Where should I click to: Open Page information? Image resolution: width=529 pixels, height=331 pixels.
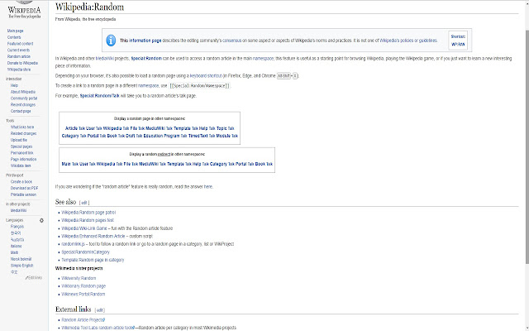(x=23, y=160)
